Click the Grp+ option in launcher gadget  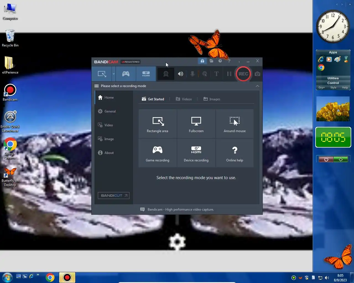(x=322, y=88)
